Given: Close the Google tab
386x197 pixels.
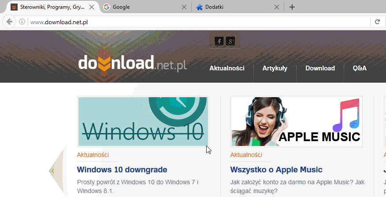Looking at the screenshot, I should pyautogui.click(x=184, y=7).
